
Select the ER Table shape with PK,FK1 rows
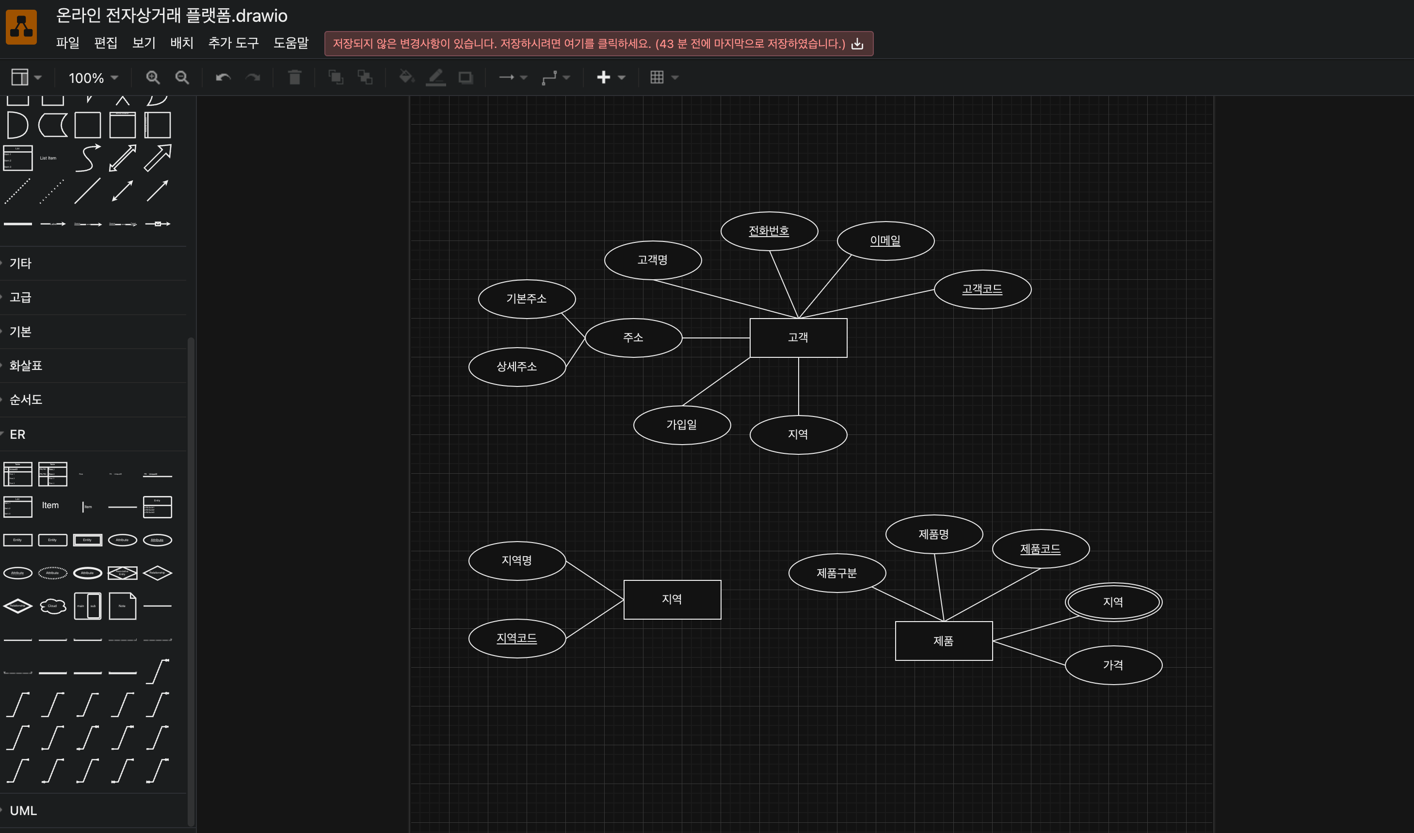[x=53, y=474]
